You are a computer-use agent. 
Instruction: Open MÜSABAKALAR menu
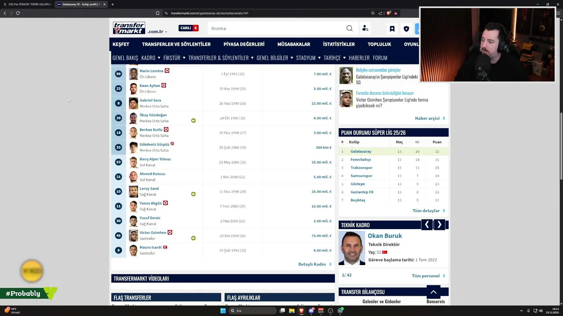pyautogui.click(x=294, y=44)
